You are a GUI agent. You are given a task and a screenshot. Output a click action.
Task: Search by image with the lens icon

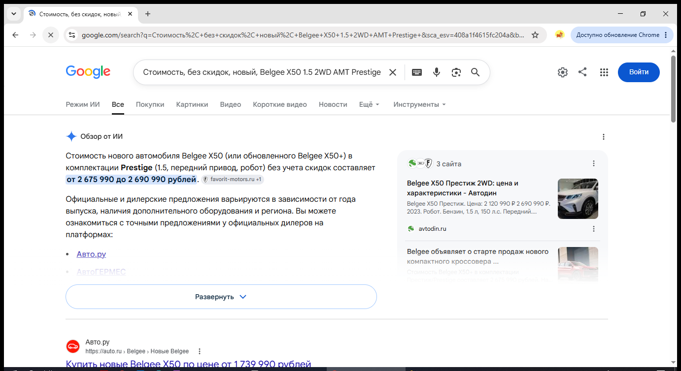(x=456, y=72)
